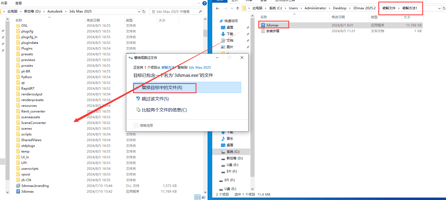Jump to 破解文件 in the breadcrumb path
Screen dimensions: 446x200
[389, 8]
